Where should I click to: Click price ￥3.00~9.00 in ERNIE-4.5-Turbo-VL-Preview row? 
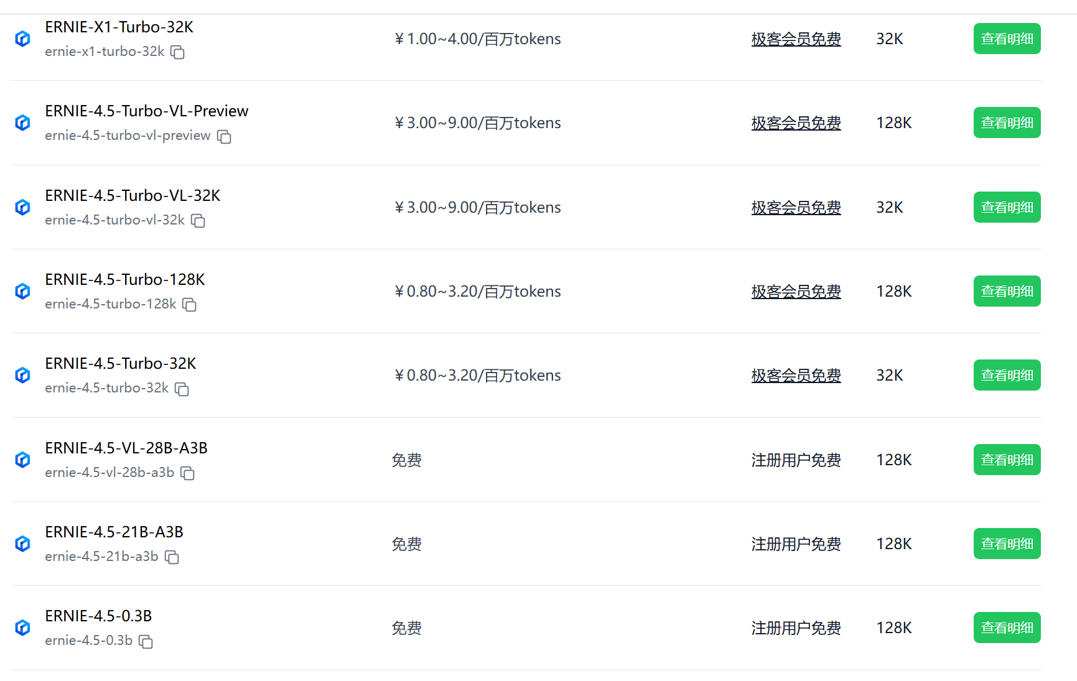click(477, 123)
